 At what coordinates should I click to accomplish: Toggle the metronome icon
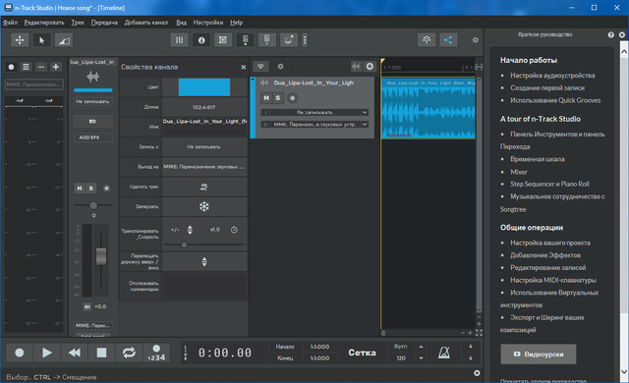click(x=444, y=353)
